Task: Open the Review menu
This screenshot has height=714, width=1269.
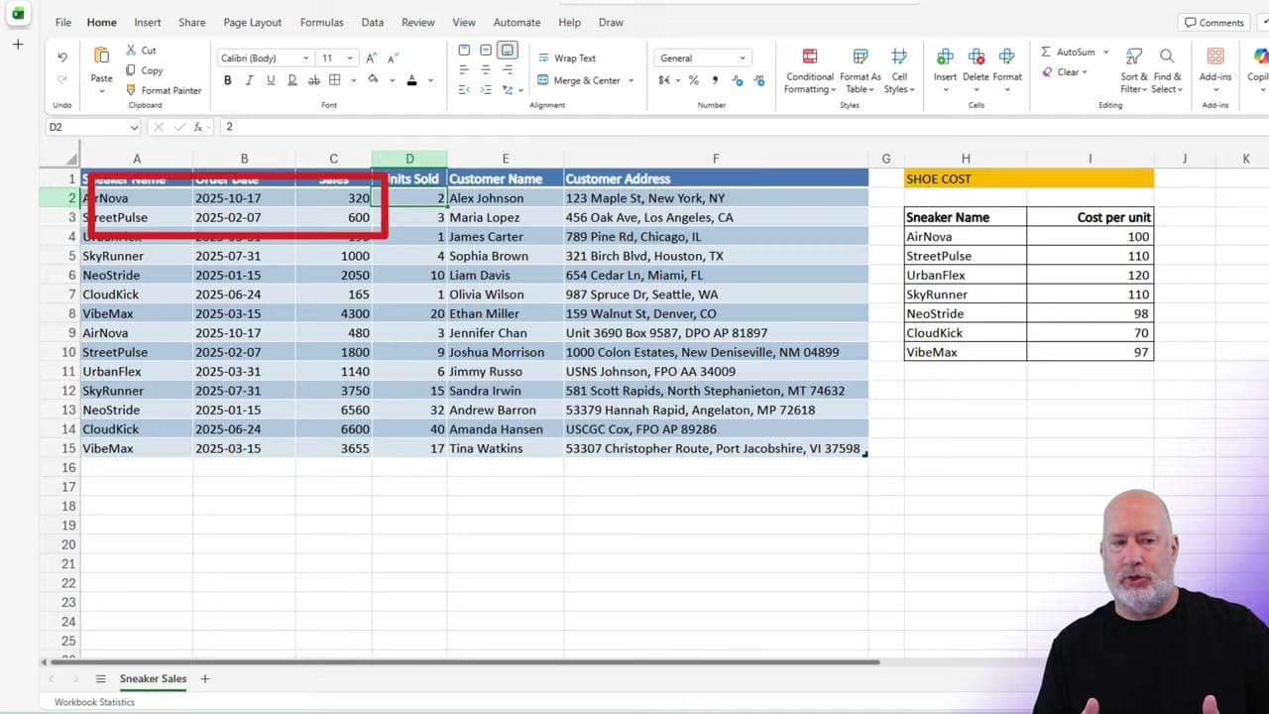Action: pyautogui.click(x=417, y=22)
